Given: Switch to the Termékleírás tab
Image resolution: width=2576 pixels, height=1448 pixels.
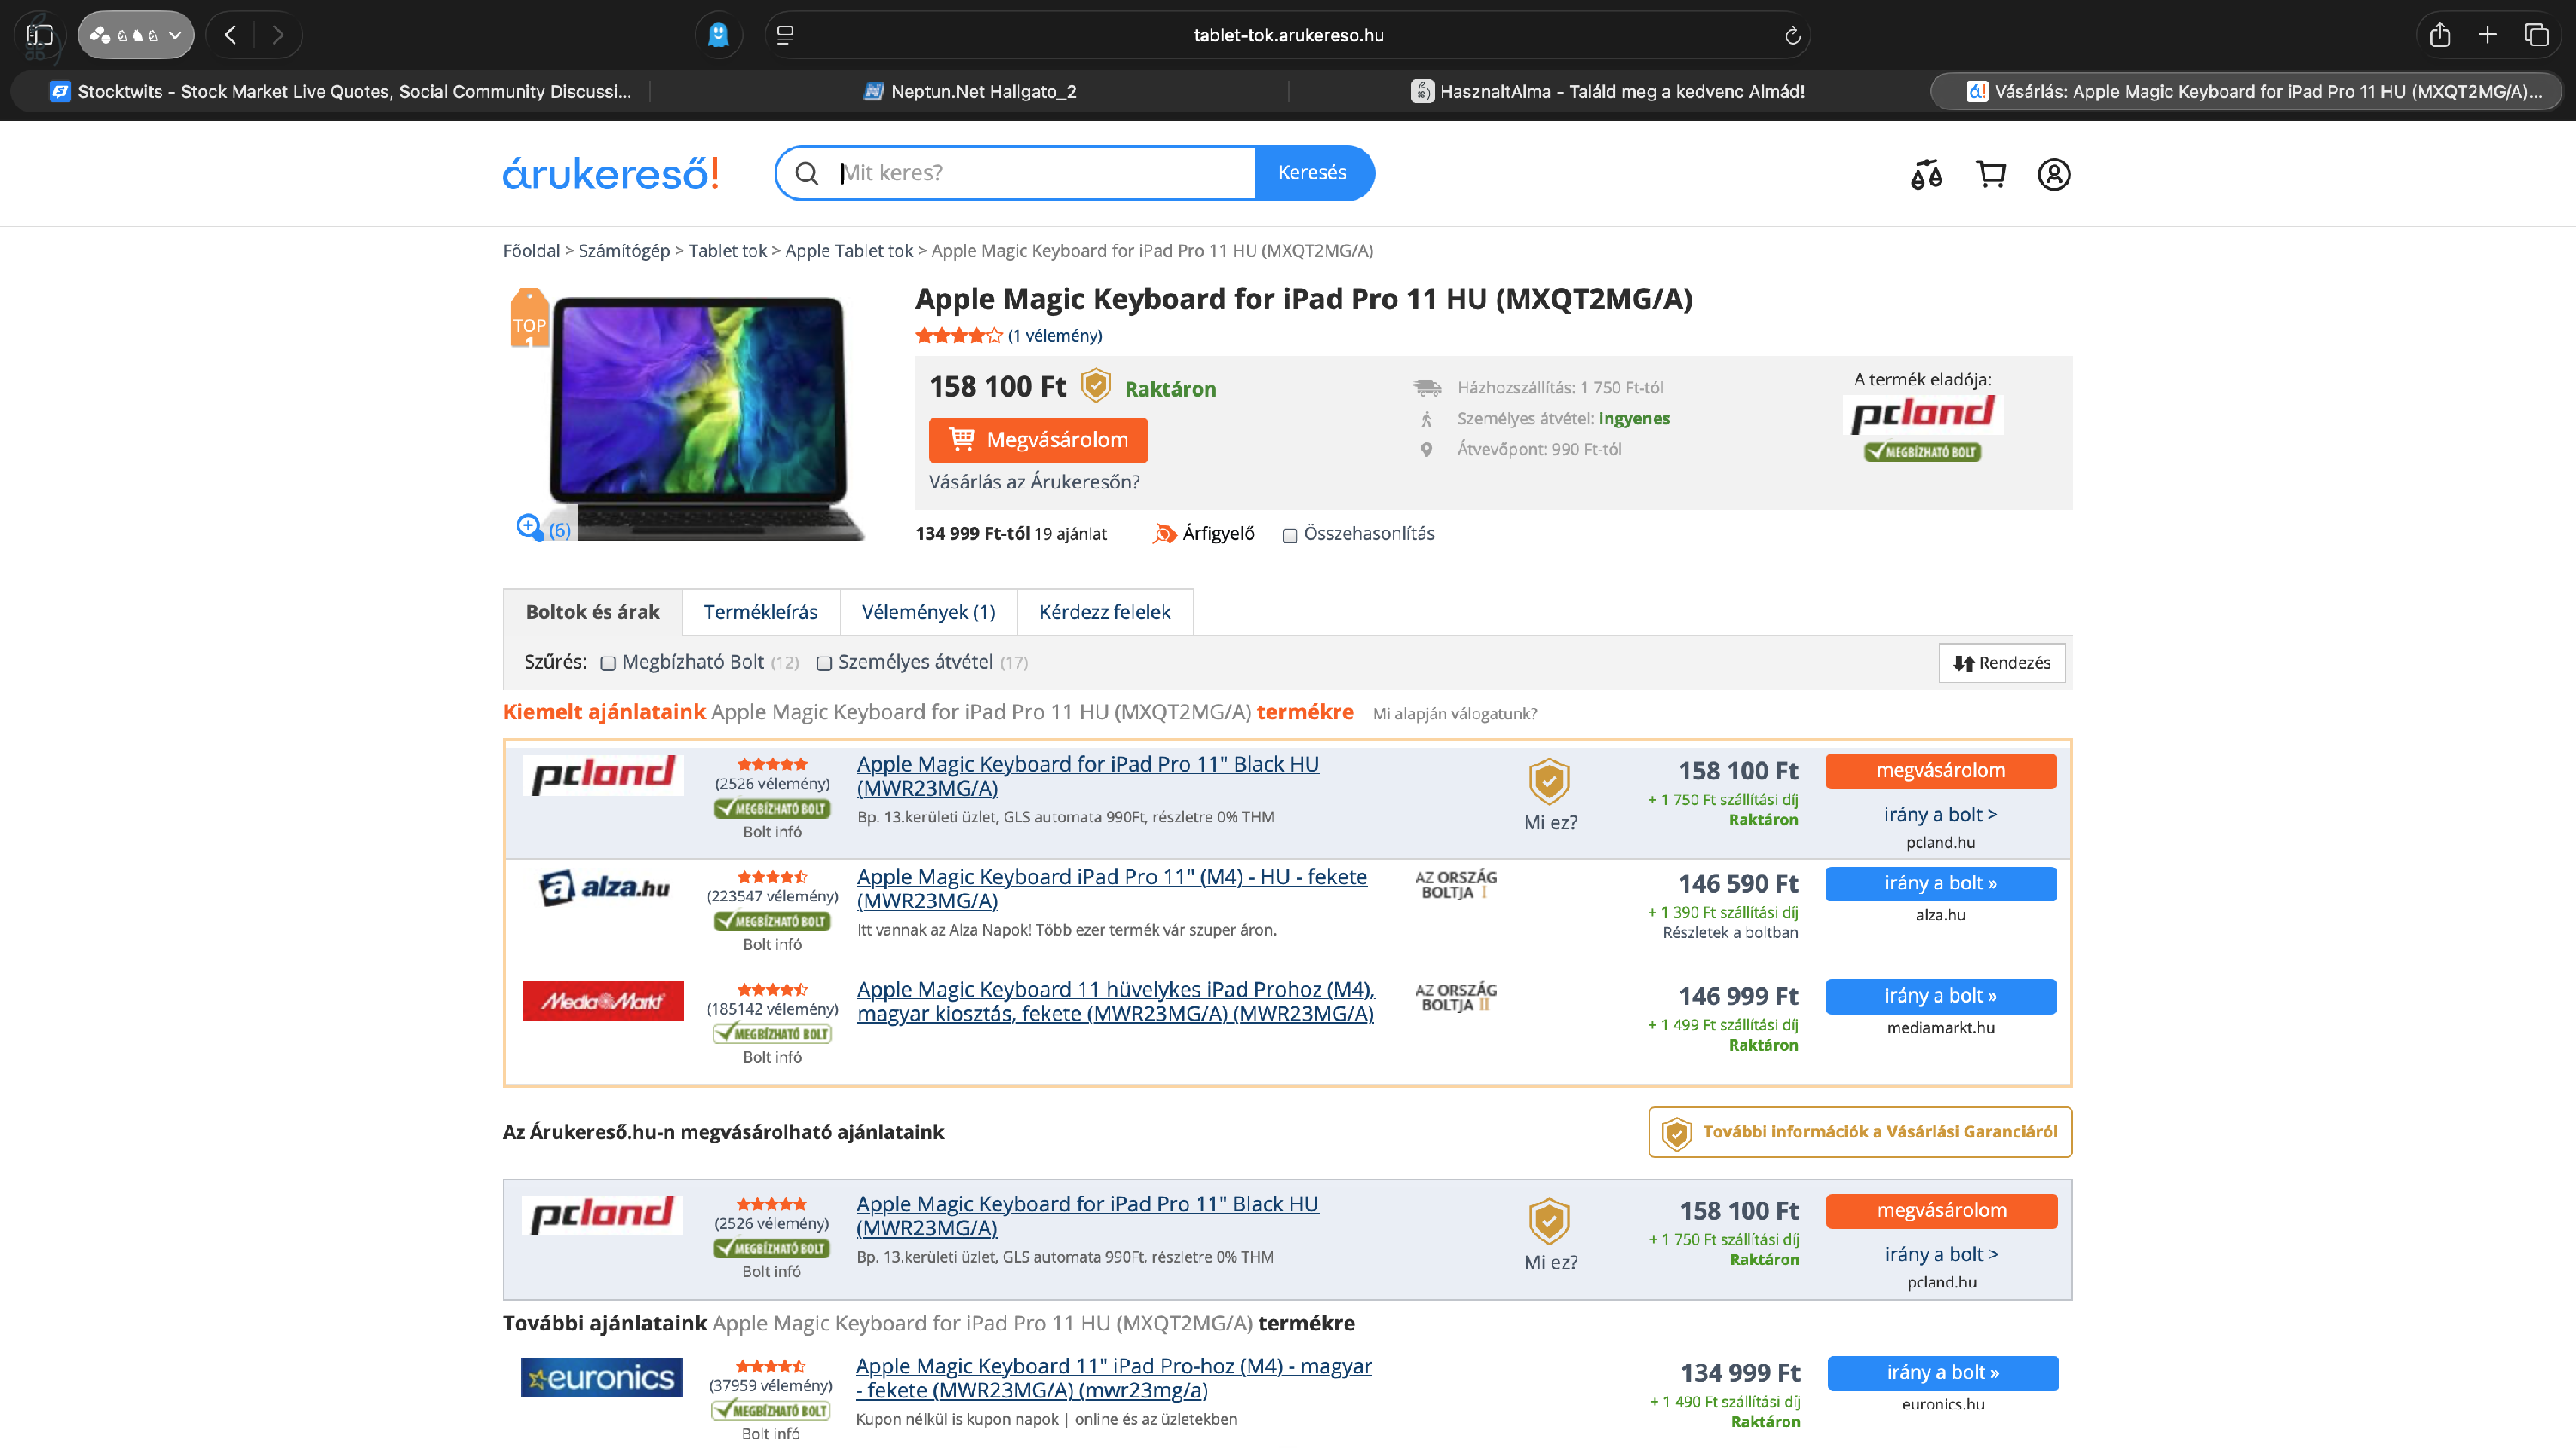Looking at the screenshot, I should tap(760, 612).
